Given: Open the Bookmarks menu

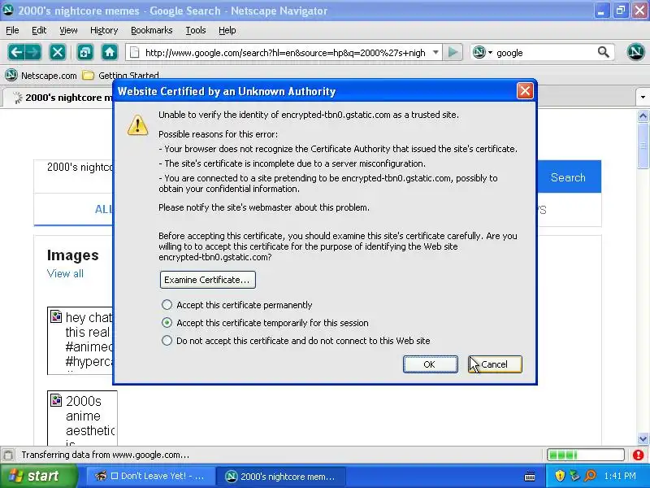Looking at the screenshot, I should 151,30.
